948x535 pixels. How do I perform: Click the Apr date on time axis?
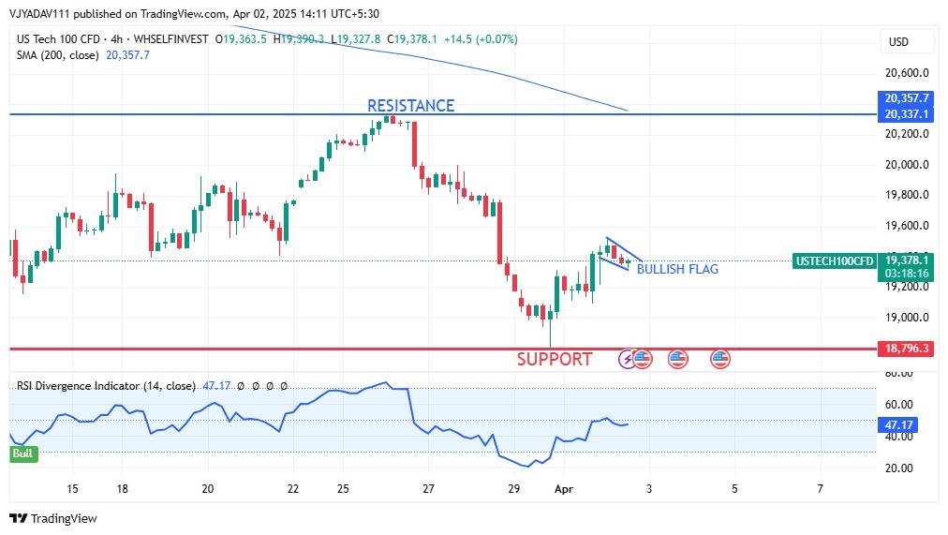tap(563, 488)
